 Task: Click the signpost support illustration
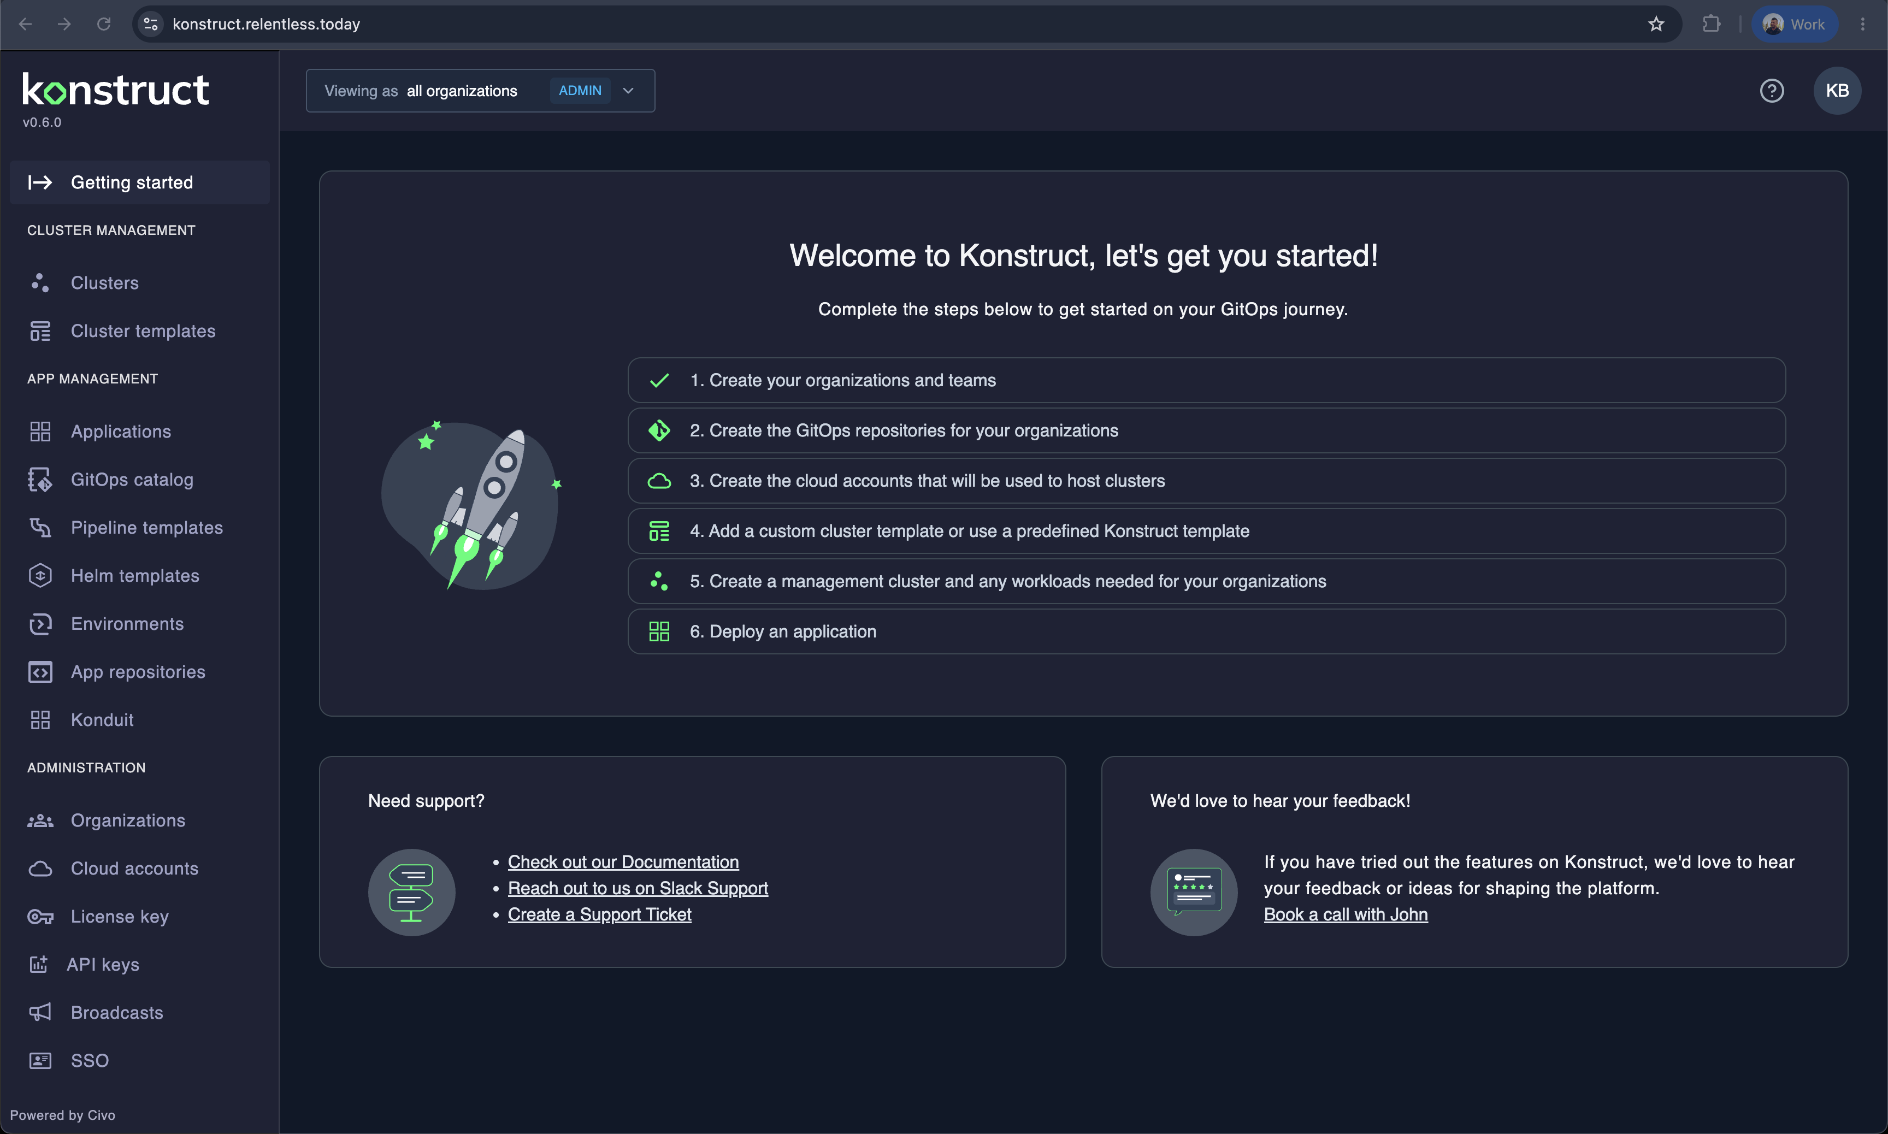(x=412, y=893)
